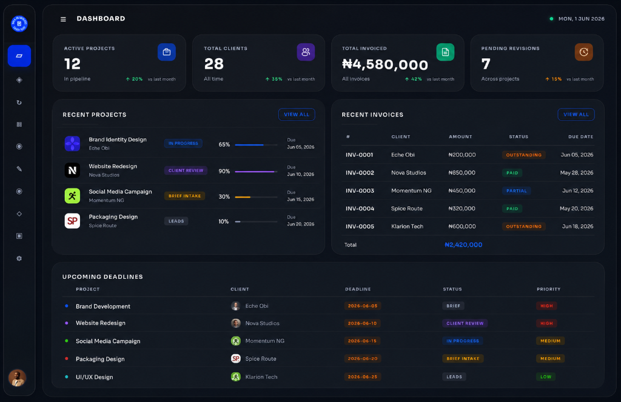621x402 pixels.
Task: Click View All in Recent Invoices
Action: point(576,115)
